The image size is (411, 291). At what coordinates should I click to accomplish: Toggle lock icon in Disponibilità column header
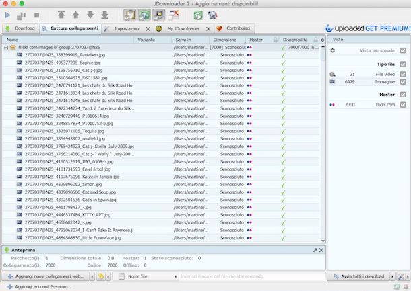point(315,40)
